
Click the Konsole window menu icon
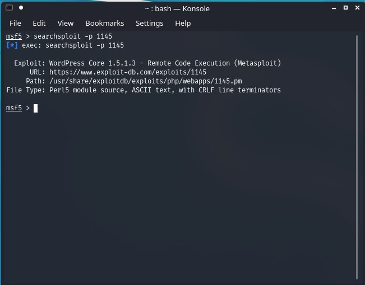click(x=9, y=9)
